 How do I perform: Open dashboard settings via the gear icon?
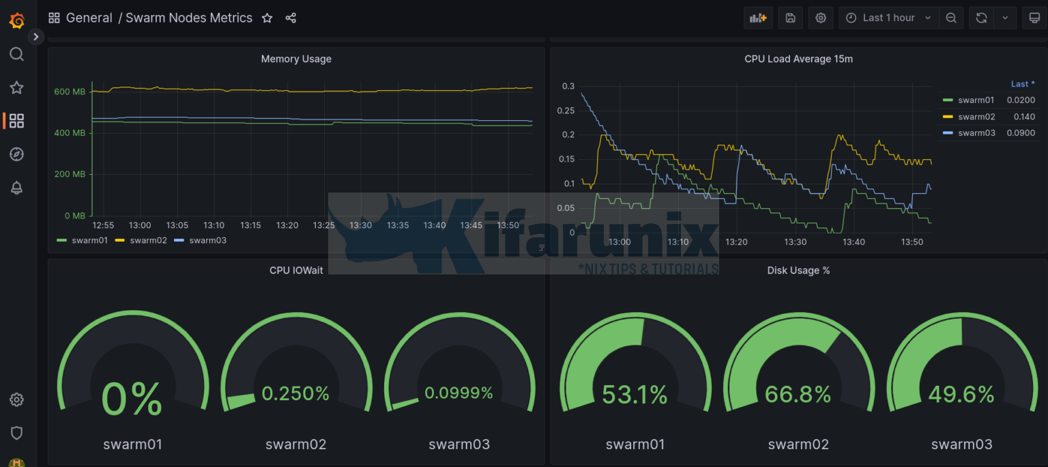821,18
